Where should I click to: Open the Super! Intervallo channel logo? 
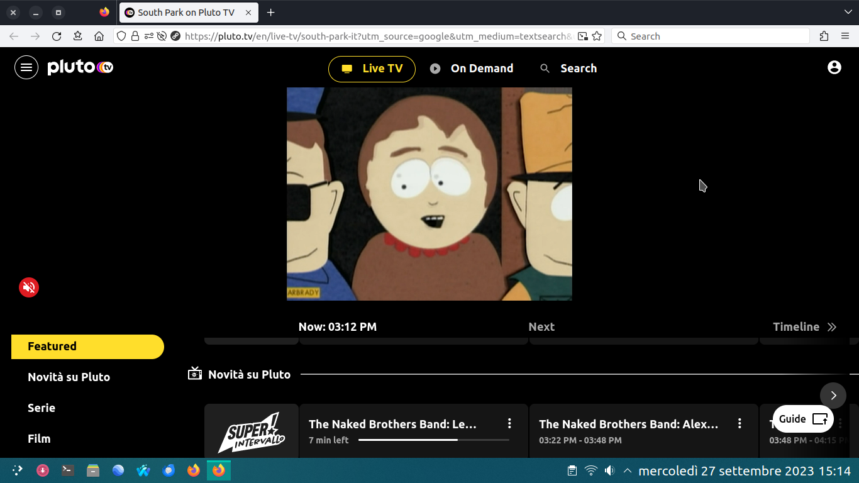(x=252, y=431)
